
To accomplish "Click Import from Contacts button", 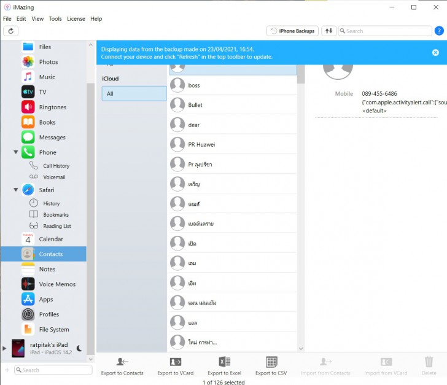I will [325, 366].
